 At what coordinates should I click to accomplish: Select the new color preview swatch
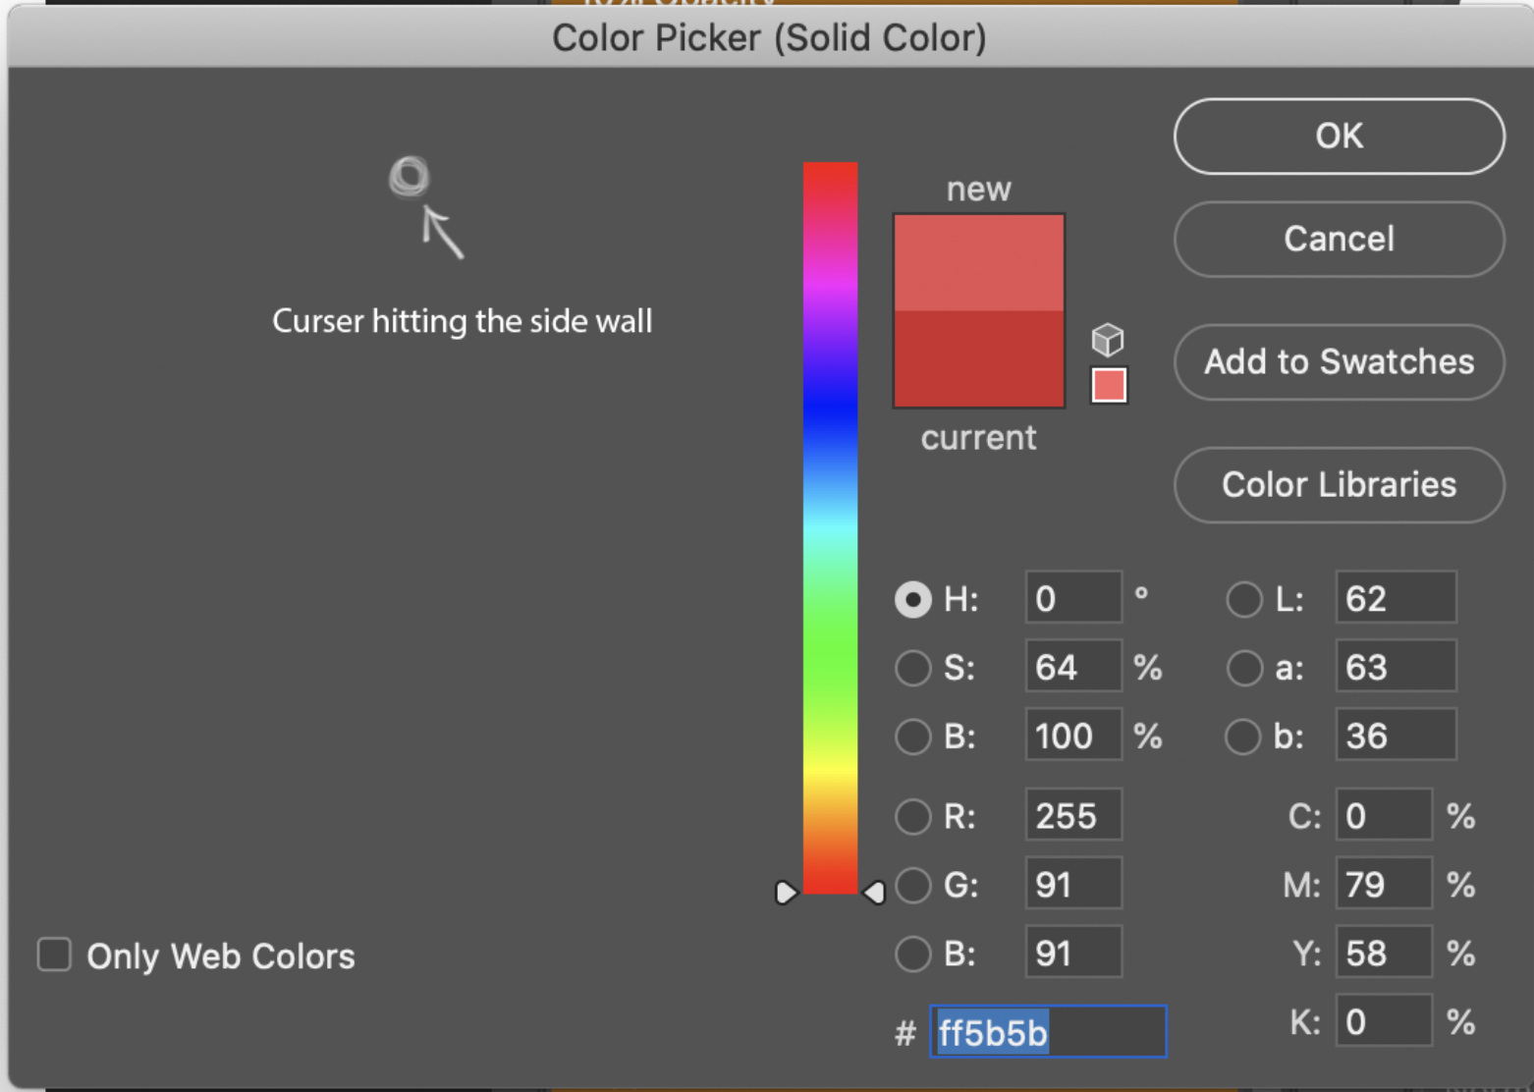978,260
